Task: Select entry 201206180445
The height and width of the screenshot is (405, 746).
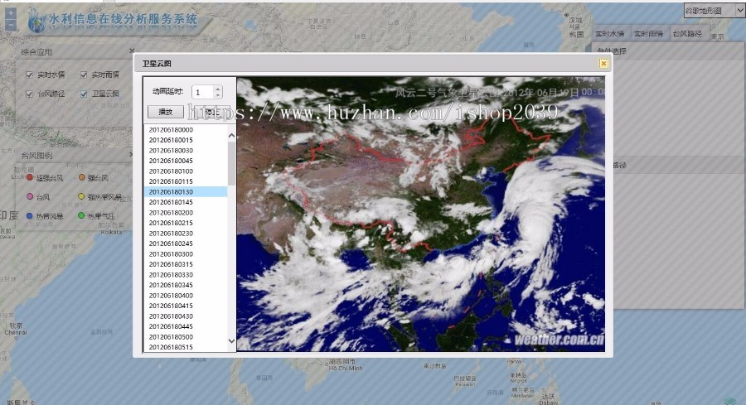Action: pos(186,326)
